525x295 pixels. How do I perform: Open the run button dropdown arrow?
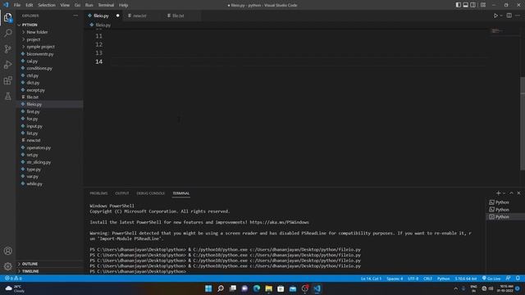(x=501, y=16)
